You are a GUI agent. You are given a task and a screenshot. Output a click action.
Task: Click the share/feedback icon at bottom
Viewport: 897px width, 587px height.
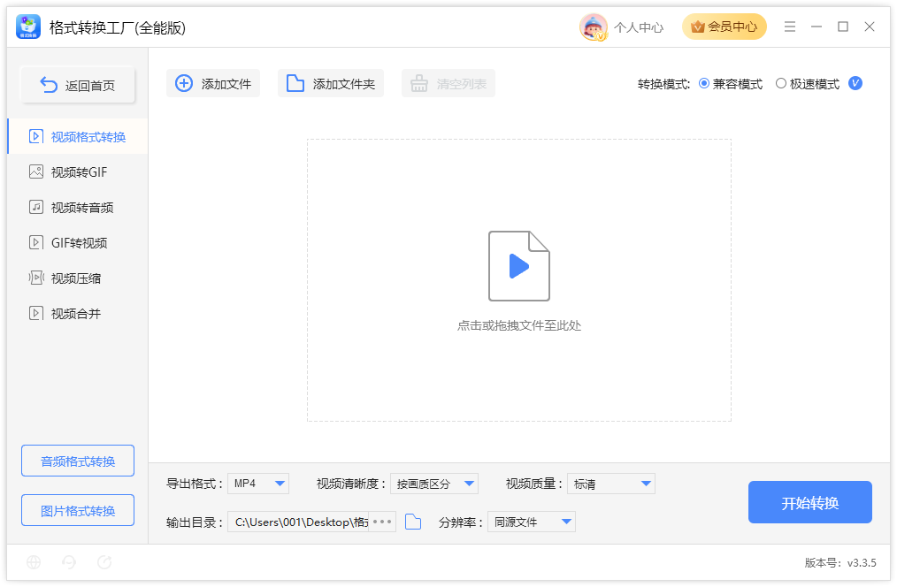(104, 562)
